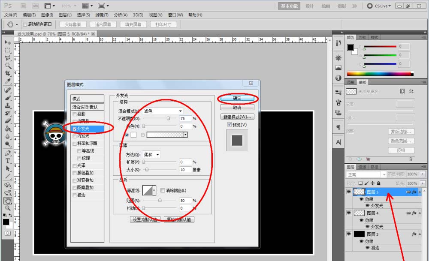This screenshot has height=261, width=429.
Task: Open the 图像(I) menu
Action: 47,15
